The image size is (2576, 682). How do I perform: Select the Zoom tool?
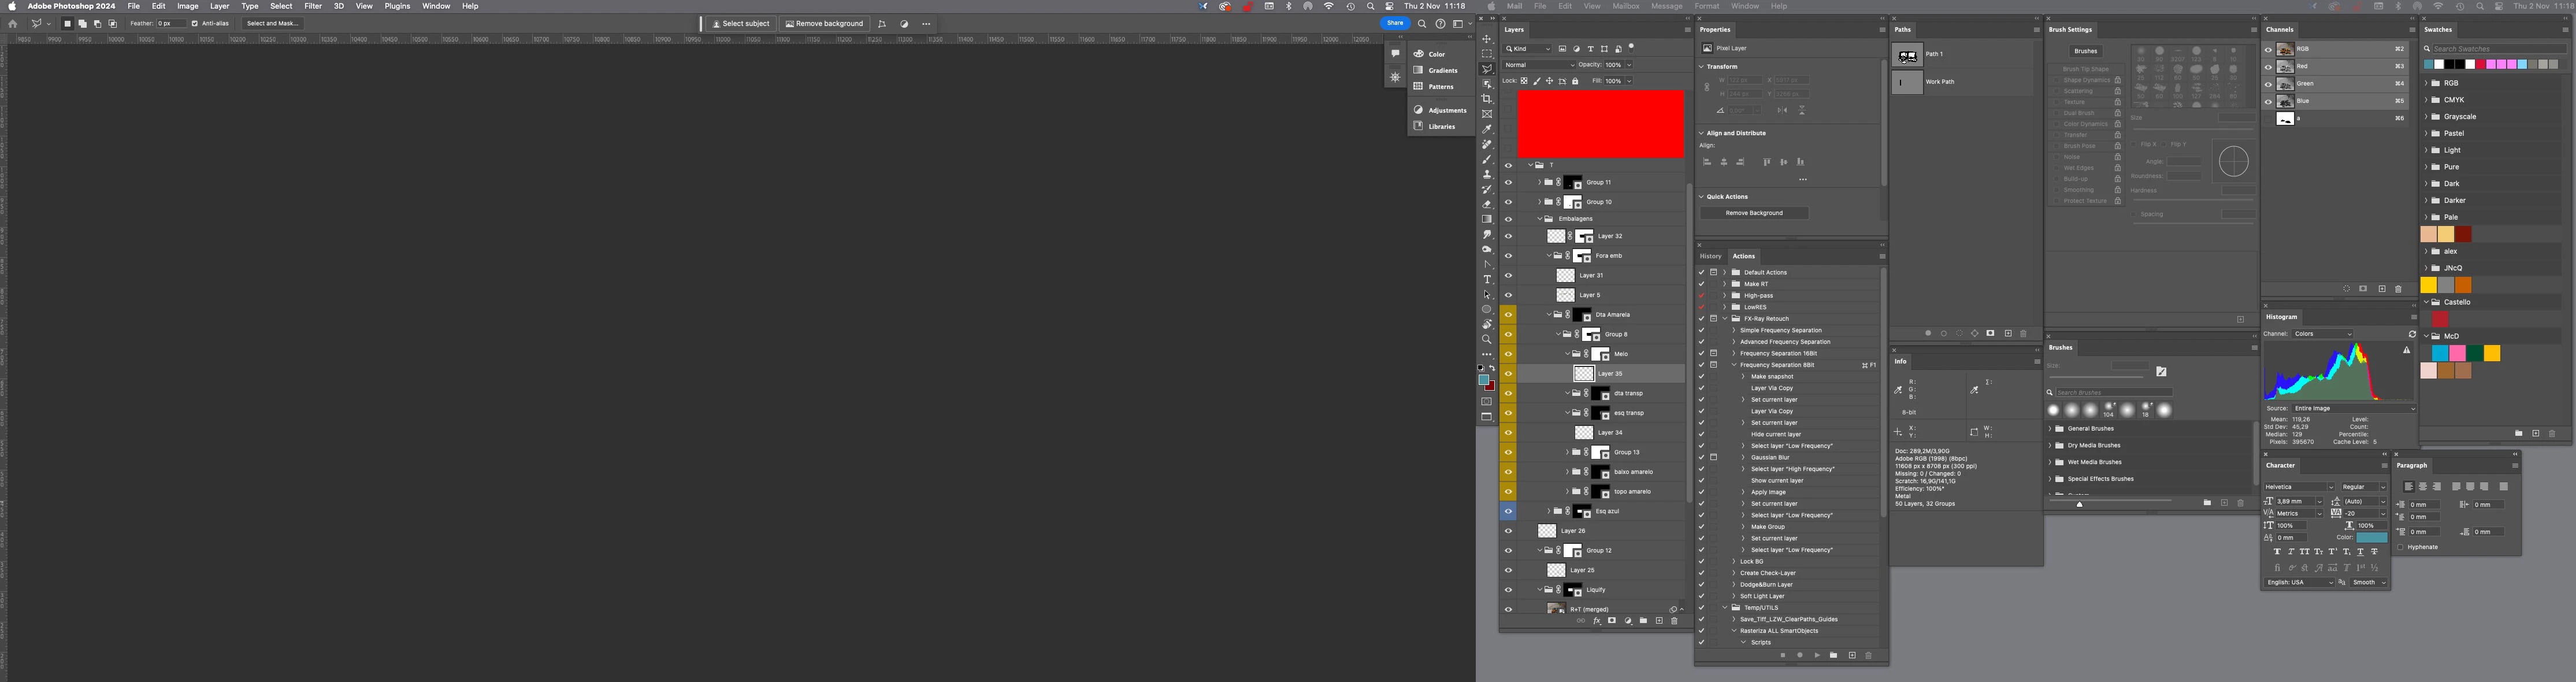click(1487, 339)
